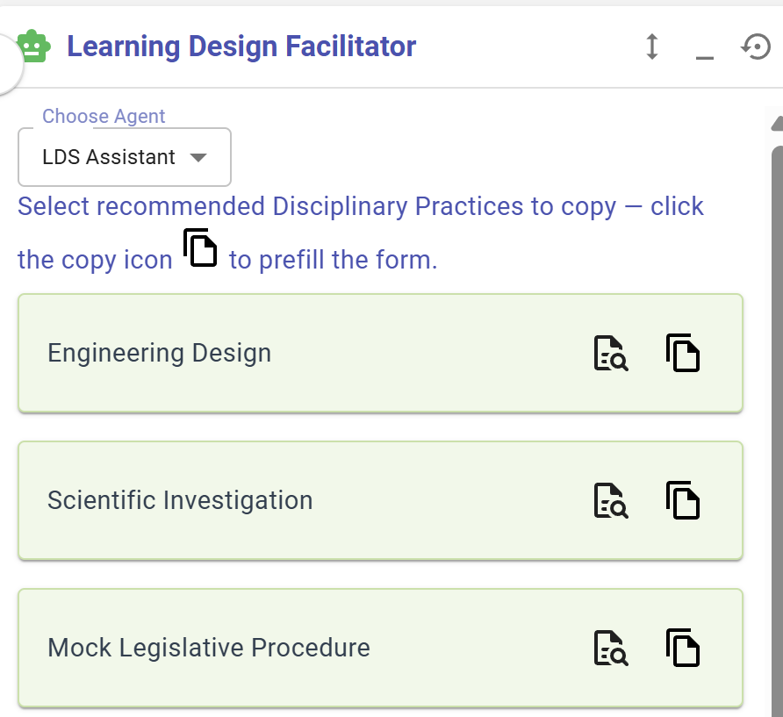Preview details for Engineering Design
This screenshot has height=717, width=783.
click(x=611, y=353)
